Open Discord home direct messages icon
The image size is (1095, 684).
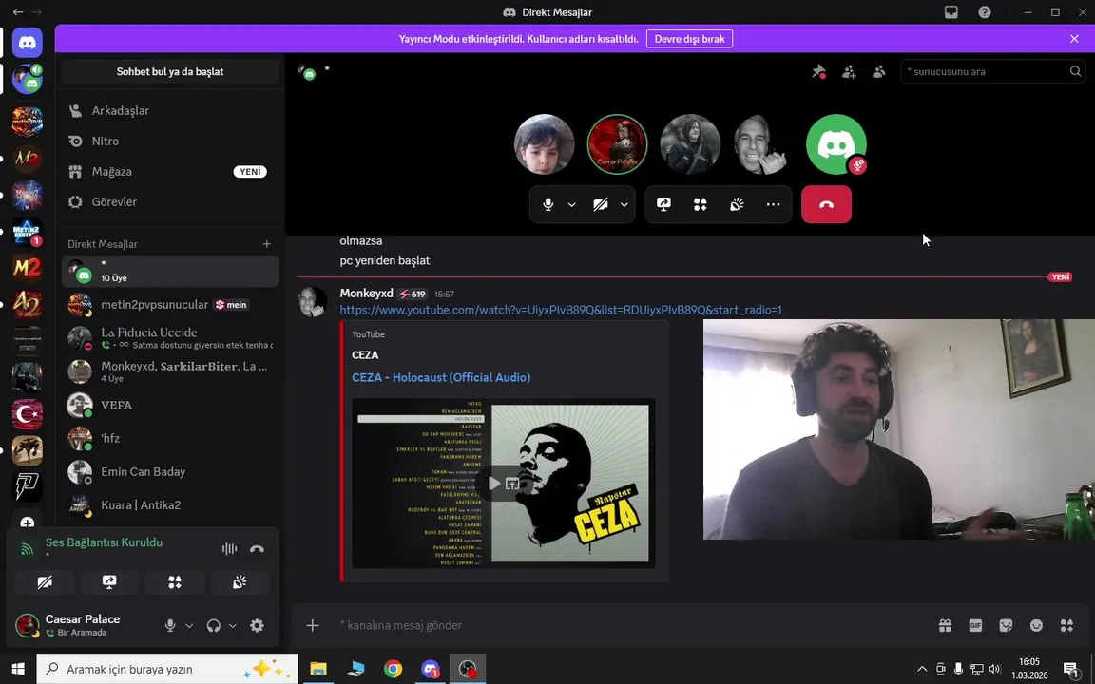pyautogui.click(x=28, y=44)
